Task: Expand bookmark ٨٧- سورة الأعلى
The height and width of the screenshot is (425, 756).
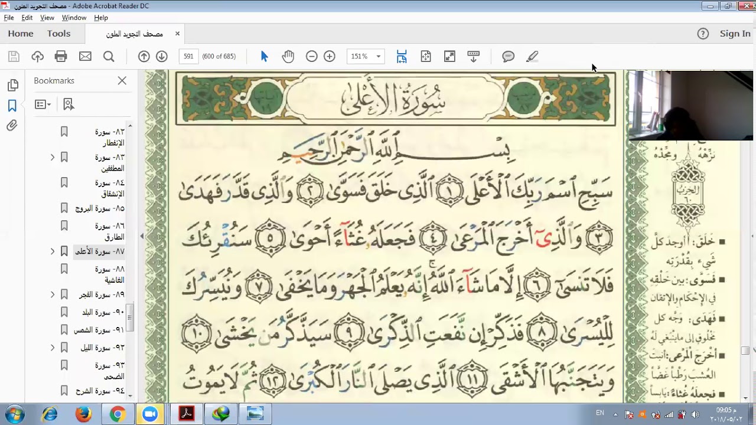Action: (52, 251)
